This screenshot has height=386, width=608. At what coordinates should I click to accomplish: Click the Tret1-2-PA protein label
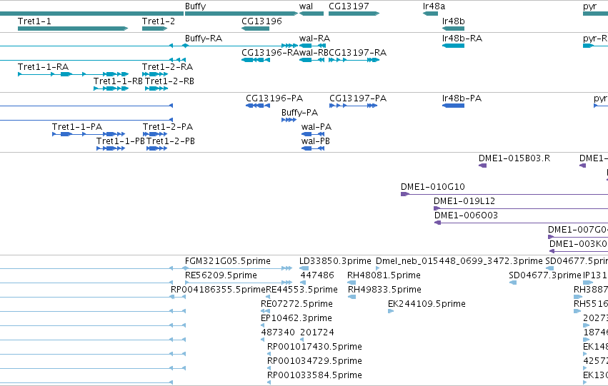pyautogui.click(x=168, y=126)
